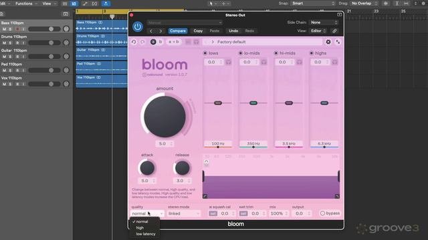Click the camera icon above track list

coord(66,14)
